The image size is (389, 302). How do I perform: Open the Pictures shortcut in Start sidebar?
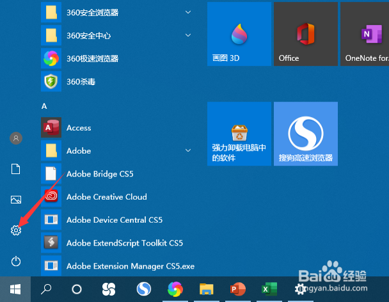[x=16, y=200]
